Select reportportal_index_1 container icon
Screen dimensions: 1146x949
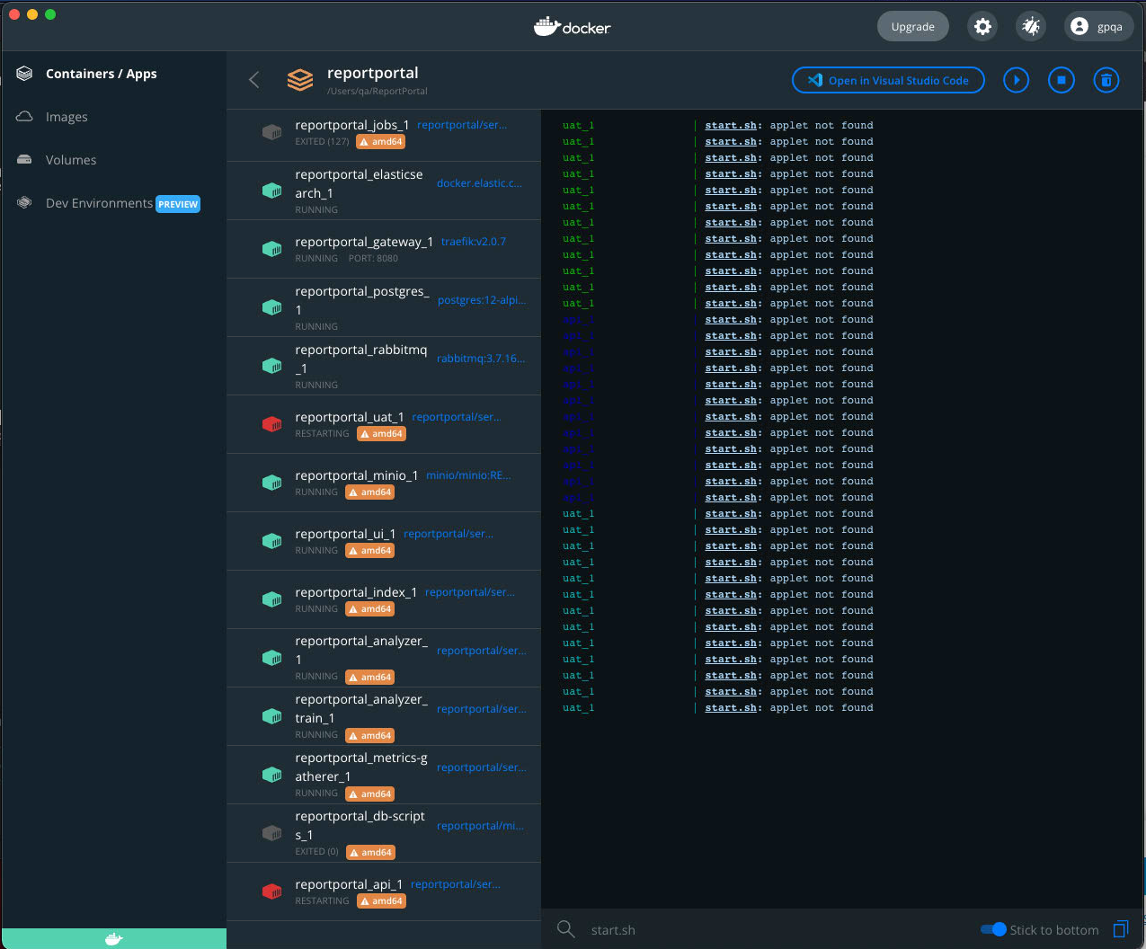pos(271,599)
